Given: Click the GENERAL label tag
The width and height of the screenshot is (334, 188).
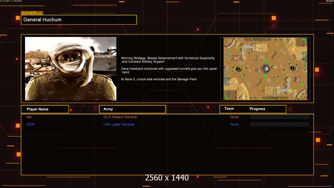Looking at the screenshot, I should pos(32,13).
